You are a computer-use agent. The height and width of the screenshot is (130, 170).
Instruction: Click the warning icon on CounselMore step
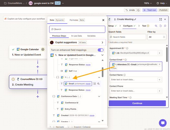click(13, 79)
